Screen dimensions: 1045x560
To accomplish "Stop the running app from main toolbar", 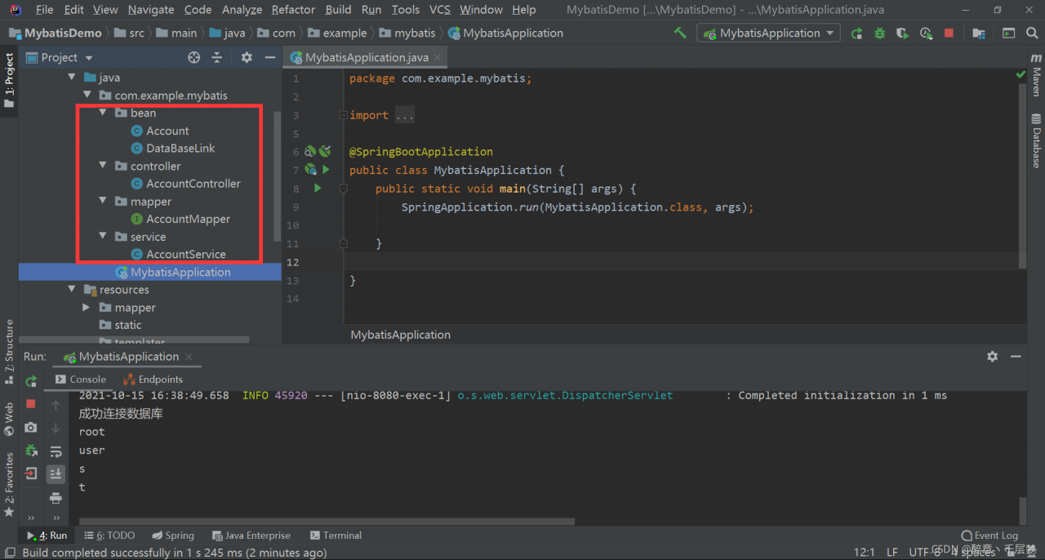I will click(949, 33).
